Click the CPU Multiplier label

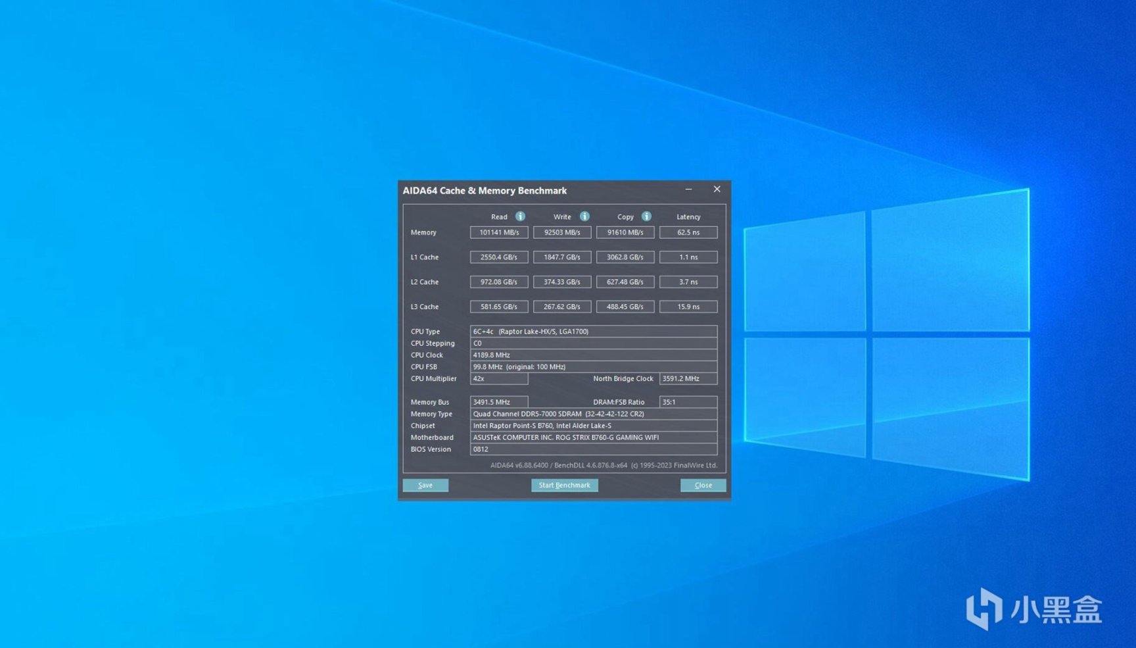pos(433,379)
